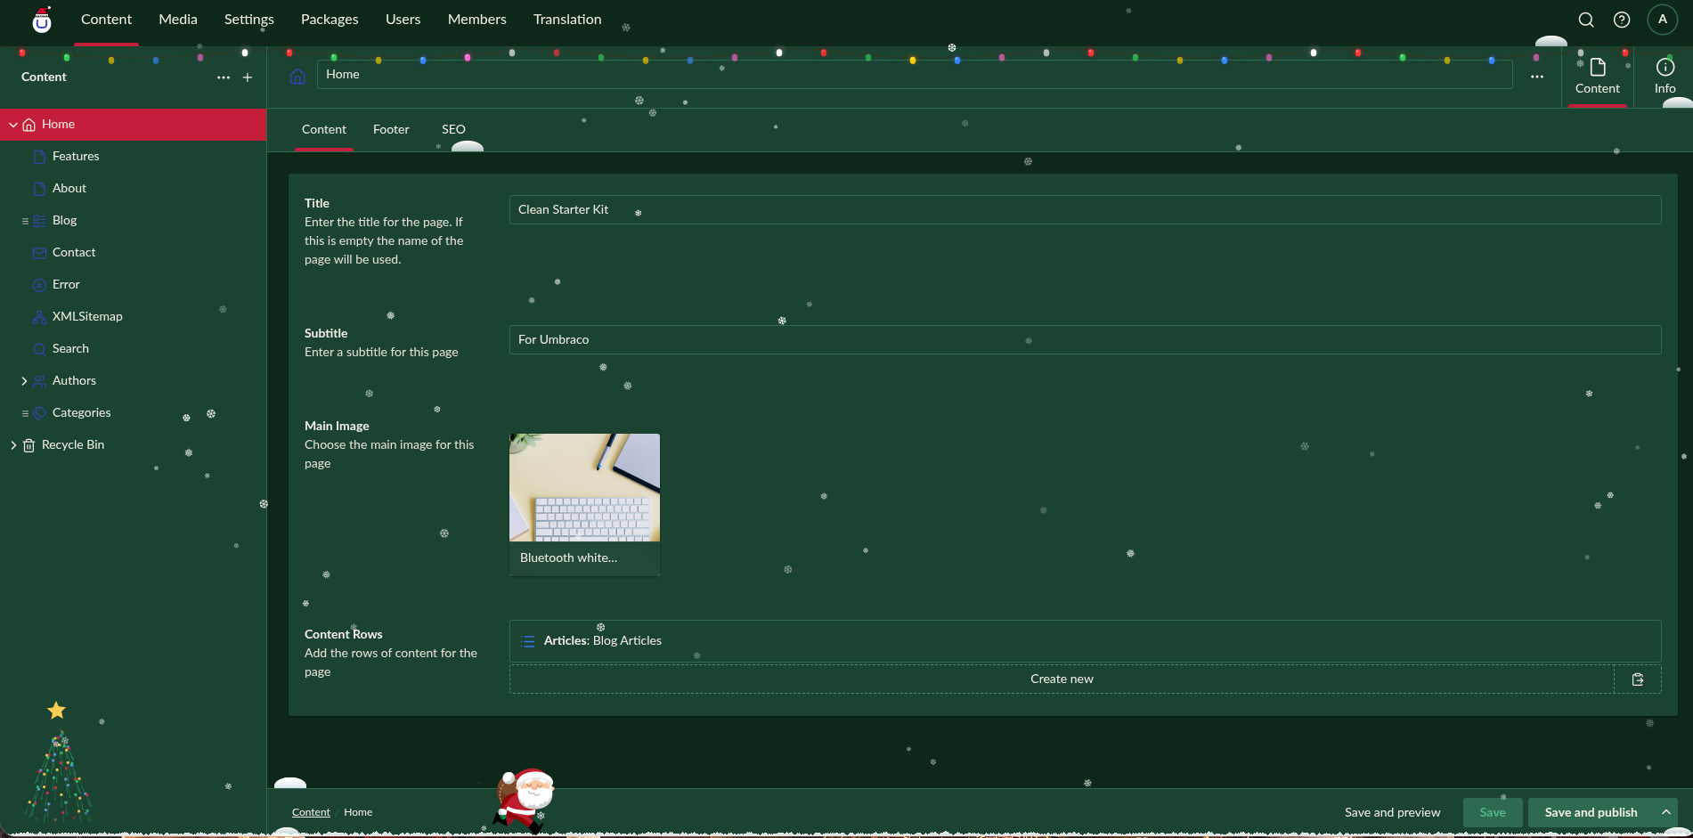Open the user avatar menu
Viewport: 1693px width, 838px height.
(x=1662, y=19)
